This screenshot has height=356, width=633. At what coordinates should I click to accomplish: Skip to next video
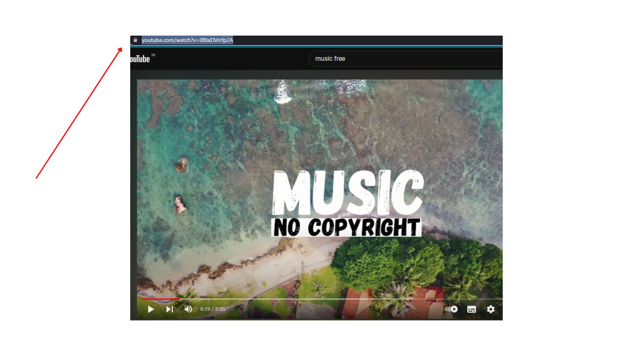(x=169, y=309)
